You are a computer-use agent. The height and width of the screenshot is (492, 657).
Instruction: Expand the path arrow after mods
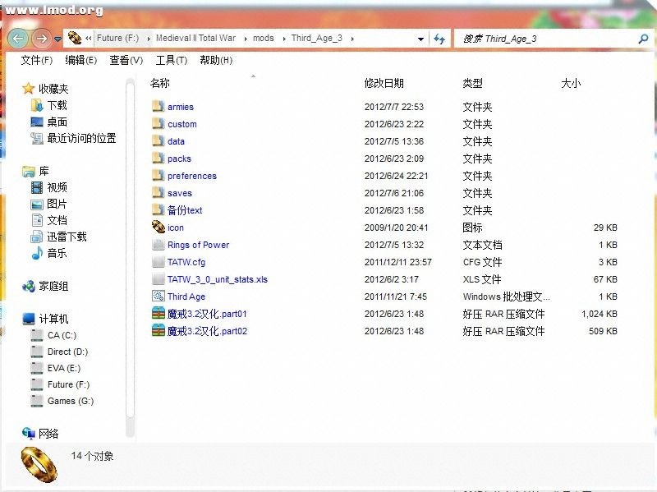283,39
